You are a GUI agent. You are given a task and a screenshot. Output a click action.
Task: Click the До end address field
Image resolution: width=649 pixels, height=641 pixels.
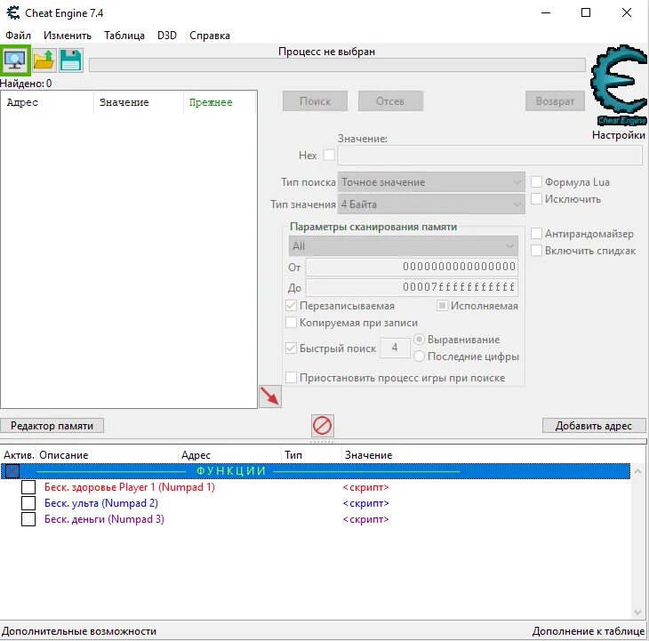pyautogui.click(x=412, y=287)
